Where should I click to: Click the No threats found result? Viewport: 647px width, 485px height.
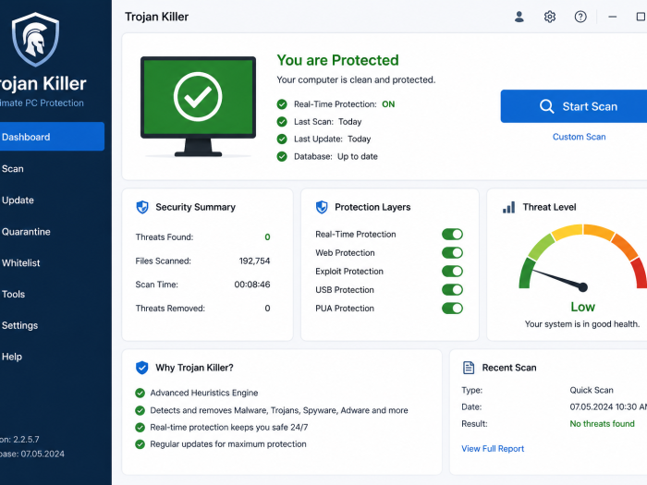[x=602, y=423]
